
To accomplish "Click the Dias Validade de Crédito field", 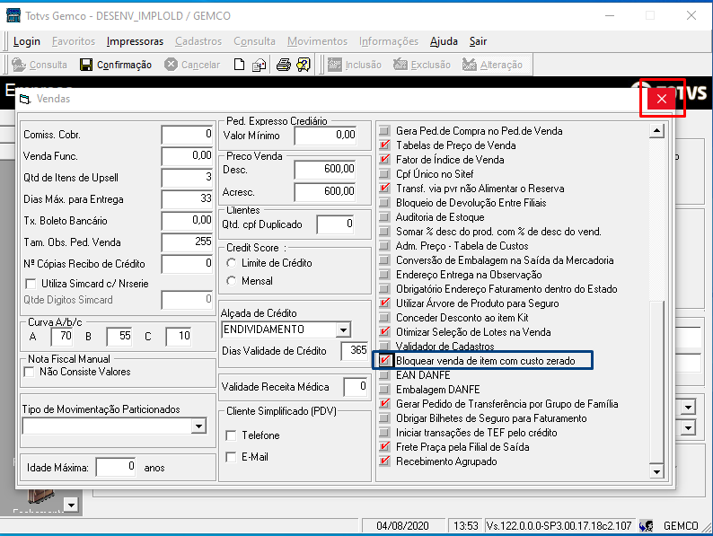I will click(355, 350).
